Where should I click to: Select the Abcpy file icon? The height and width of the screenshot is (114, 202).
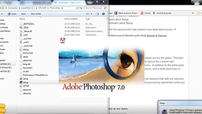(21, 49)
